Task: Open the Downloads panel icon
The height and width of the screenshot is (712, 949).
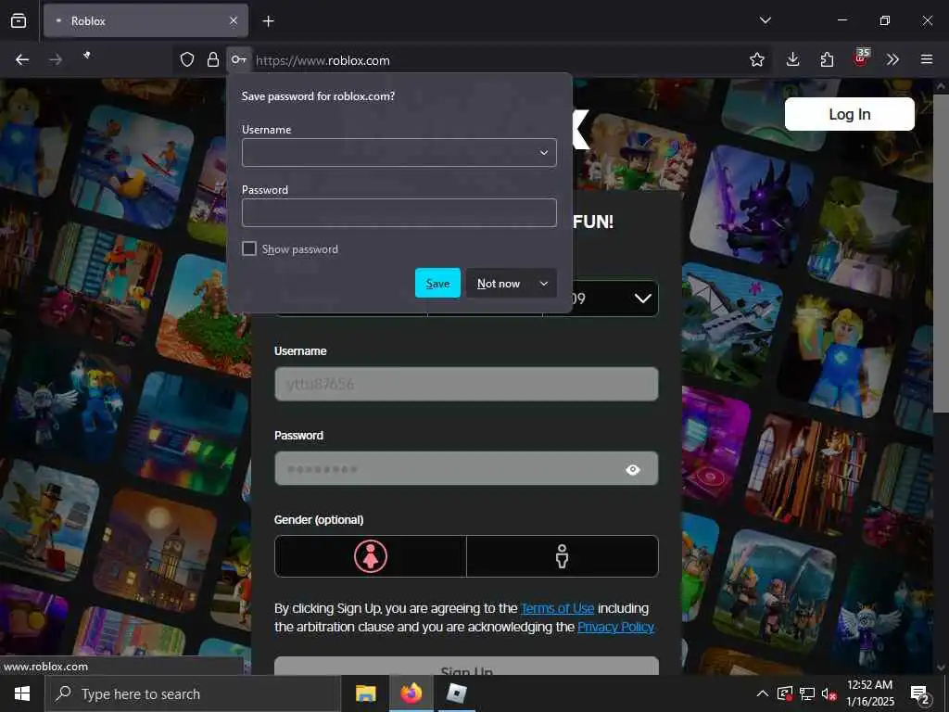Action: point(793,59)
